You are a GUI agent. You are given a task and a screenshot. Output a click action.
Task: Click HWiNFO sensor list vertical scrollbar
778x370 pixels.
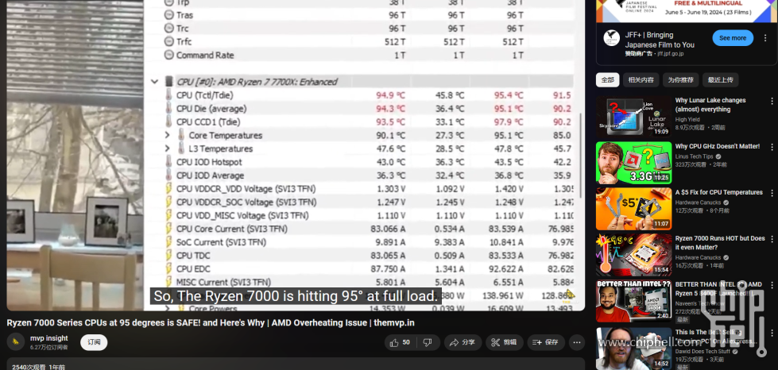pos(581,154)
